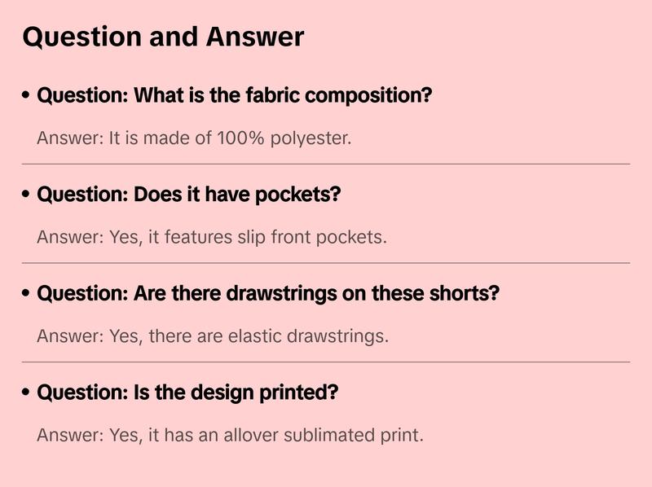Viewport: 652px width, 487px height.
Task: Click the bullet before the fabric composition question
Action: tap(27, 96)
